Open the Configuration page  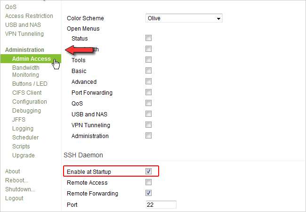click(30, 102)
